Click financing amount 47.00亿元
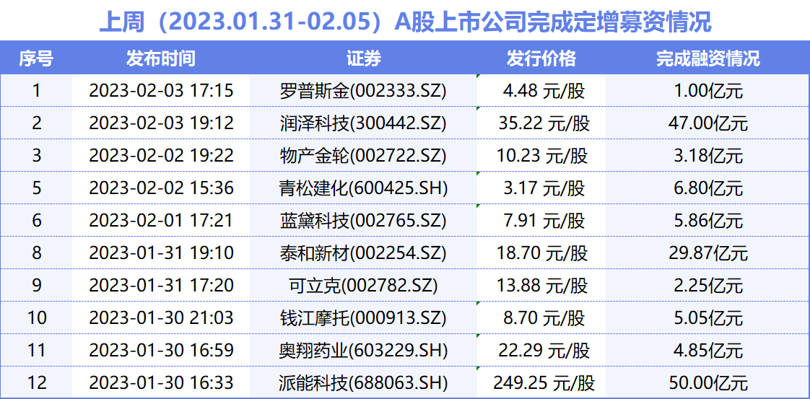The width and height of the screenshot is (810, 399). pyautogui.click(x=708, y=123)
